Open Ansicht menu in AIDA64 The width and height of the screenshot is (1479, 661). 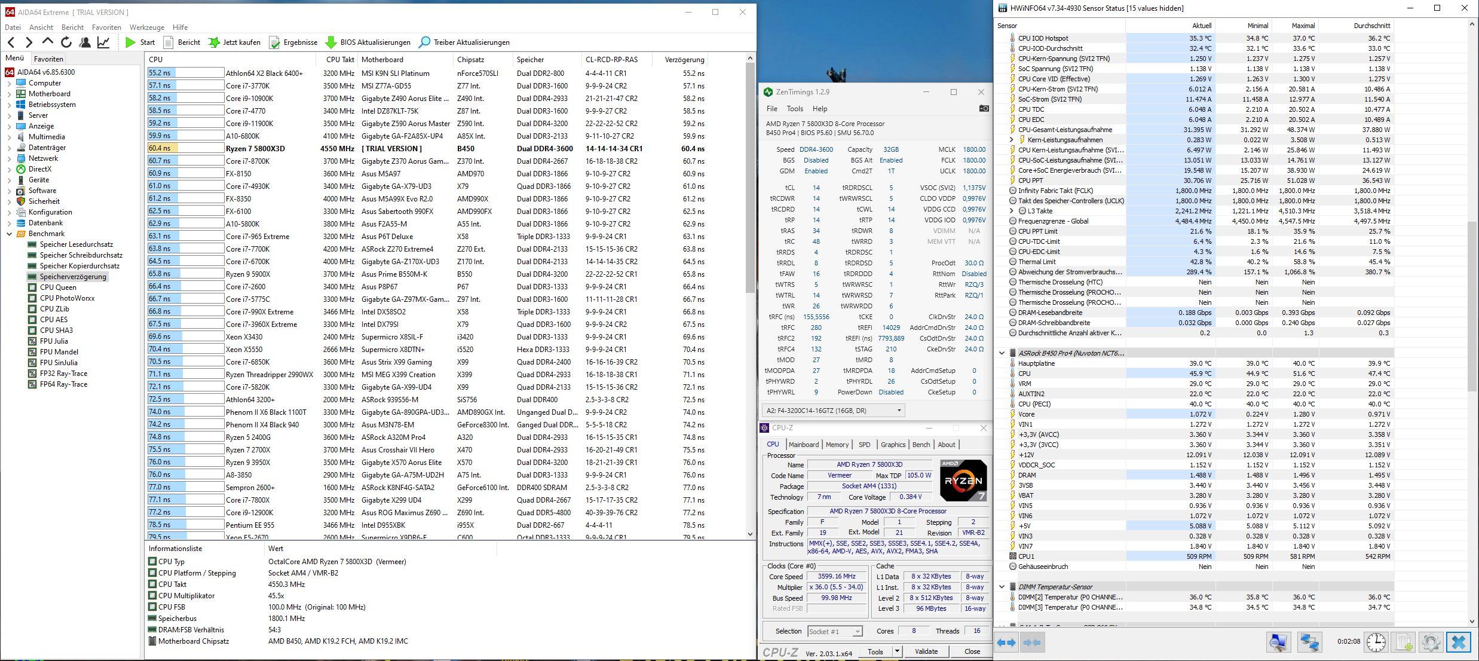pos(41,27)
